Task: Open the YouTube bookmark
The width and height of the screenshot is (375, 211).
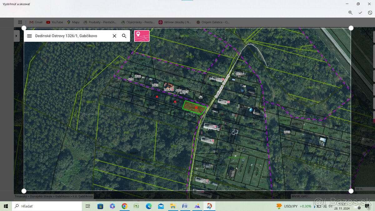Action: [55, 22]
